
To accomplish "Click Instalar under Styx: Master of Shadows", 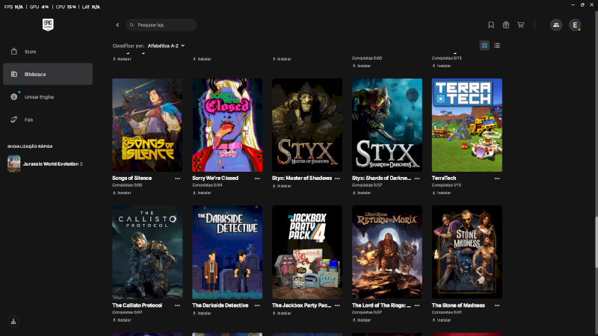I will point(282,186).
